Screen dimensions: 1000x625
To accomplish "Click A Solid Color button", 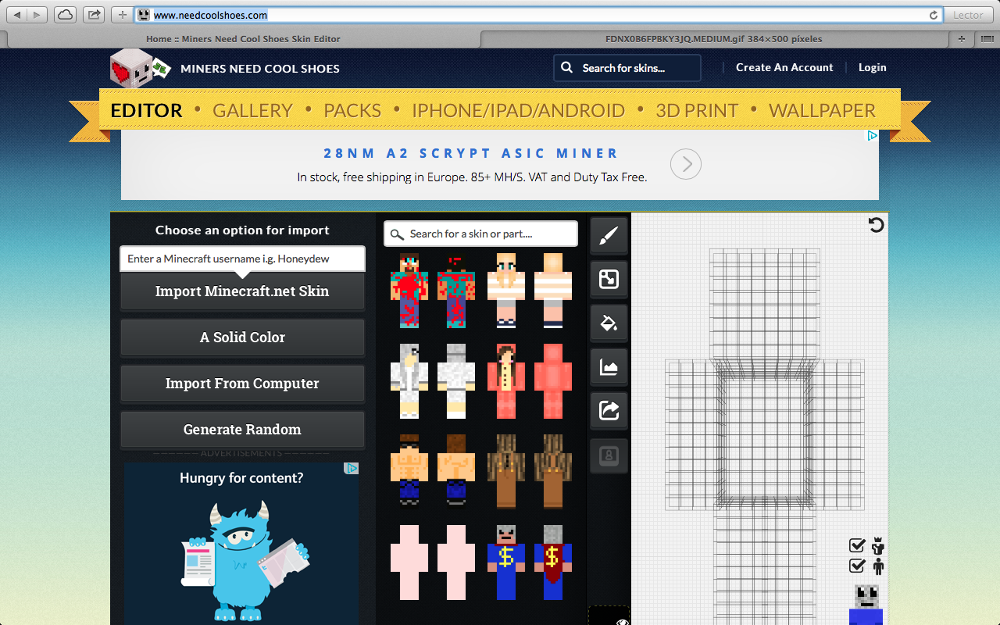I will point(242,337).
